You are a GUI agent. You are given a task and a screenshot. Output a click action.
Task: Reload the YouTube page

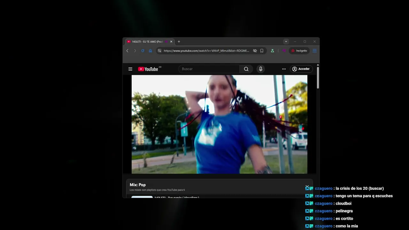[143, 51]
